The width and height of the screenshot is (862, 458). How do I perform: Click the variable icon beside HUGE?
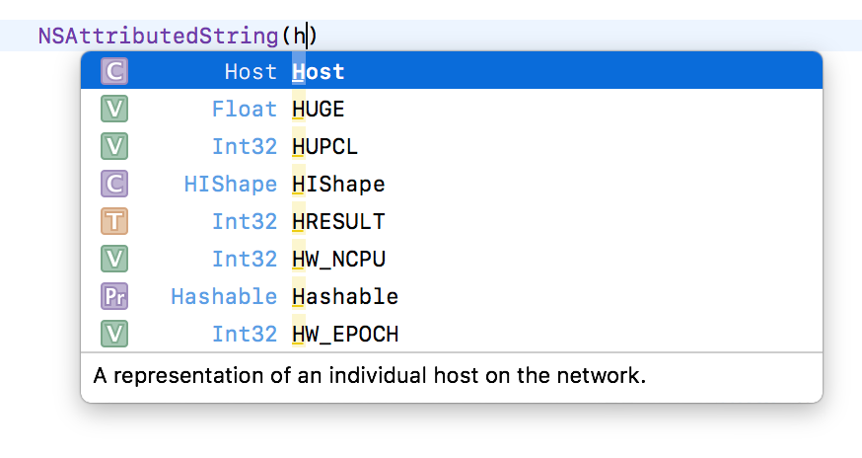114,109
